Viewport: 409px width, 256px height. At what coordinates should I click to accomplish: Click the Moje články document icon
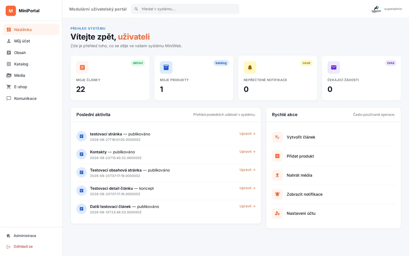[82, 67]
